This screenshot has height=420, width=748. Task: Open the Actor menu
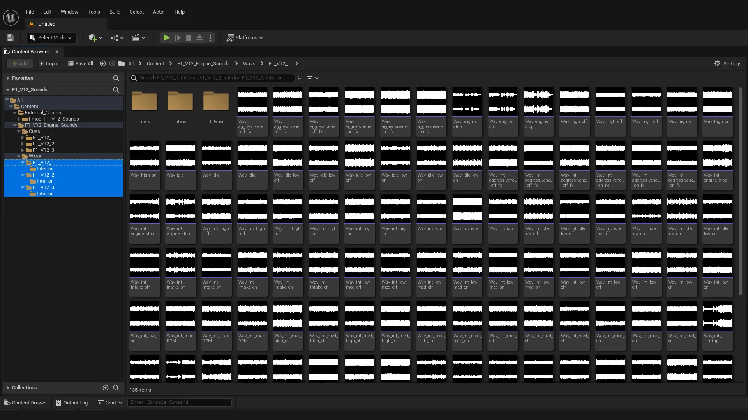coord(159,12)
